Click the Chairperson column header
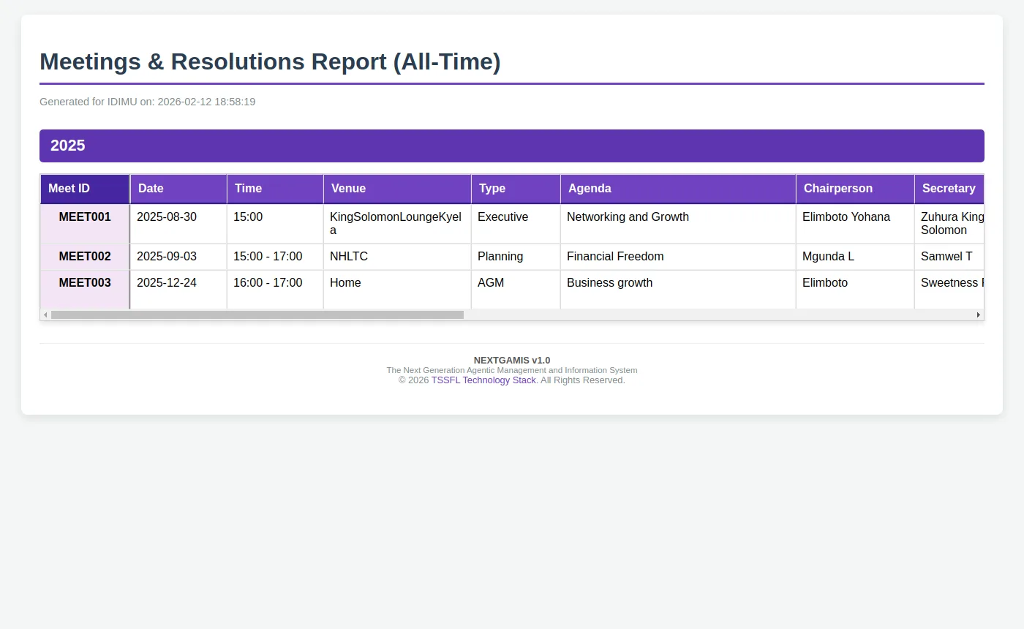 855,189
